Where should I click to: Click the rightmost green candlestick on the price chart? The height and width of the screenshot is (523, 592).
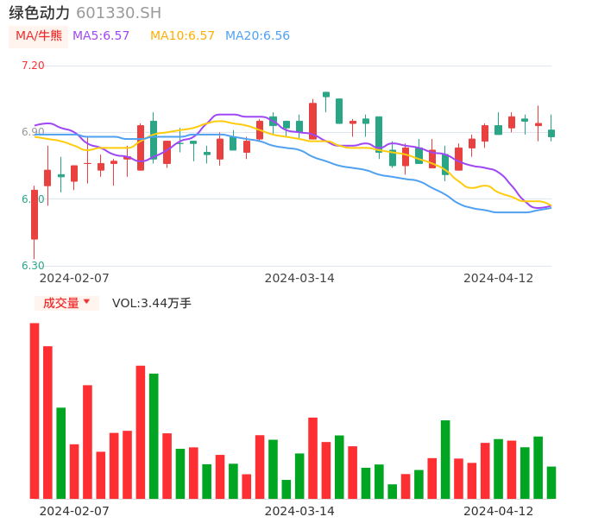click(x=551, y=133)
